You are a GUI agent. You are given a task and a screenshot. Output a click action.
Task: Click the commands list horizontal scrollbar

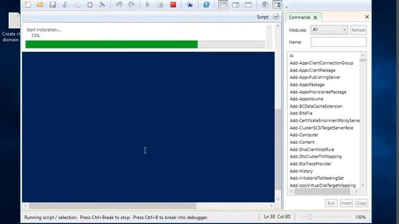[322, 192]
